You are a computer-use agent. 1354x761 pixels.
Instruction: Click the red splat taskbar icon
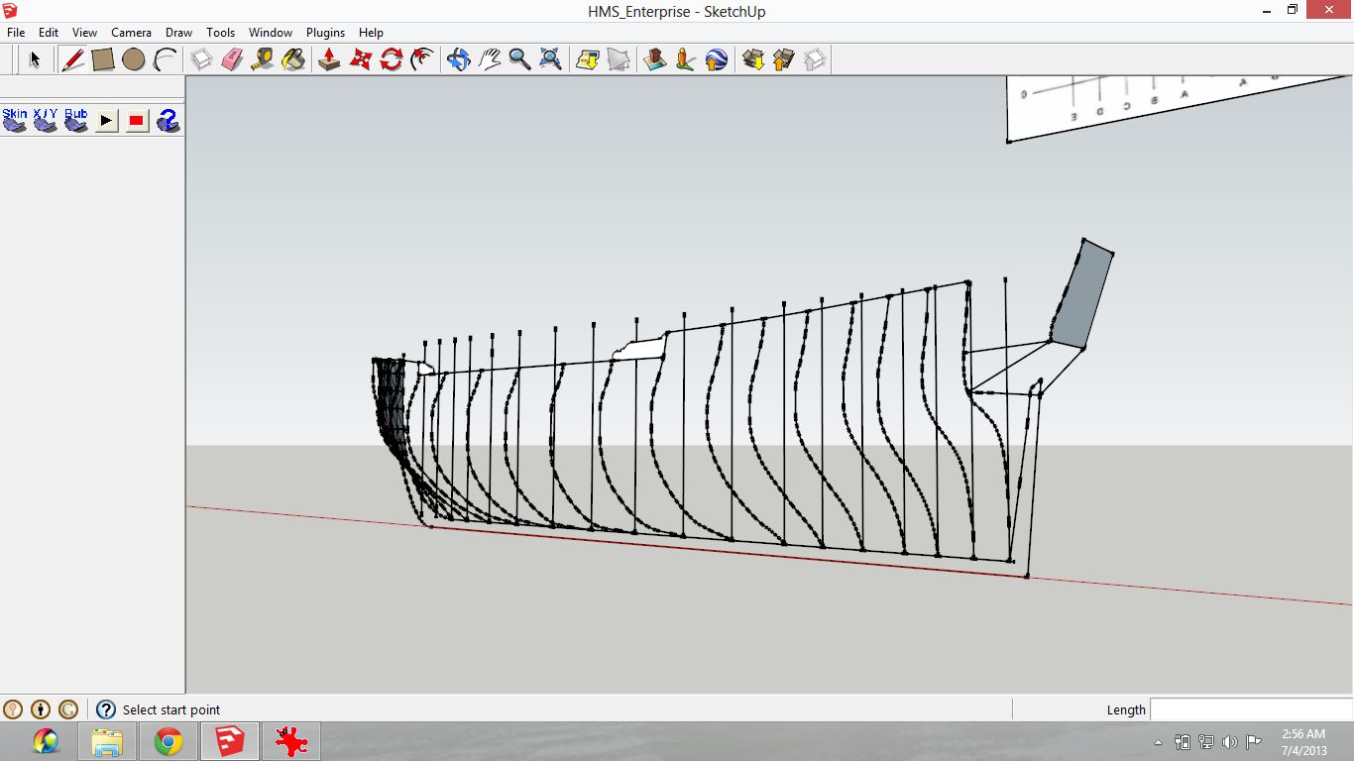pyautogui.click(x=291, y=741)
